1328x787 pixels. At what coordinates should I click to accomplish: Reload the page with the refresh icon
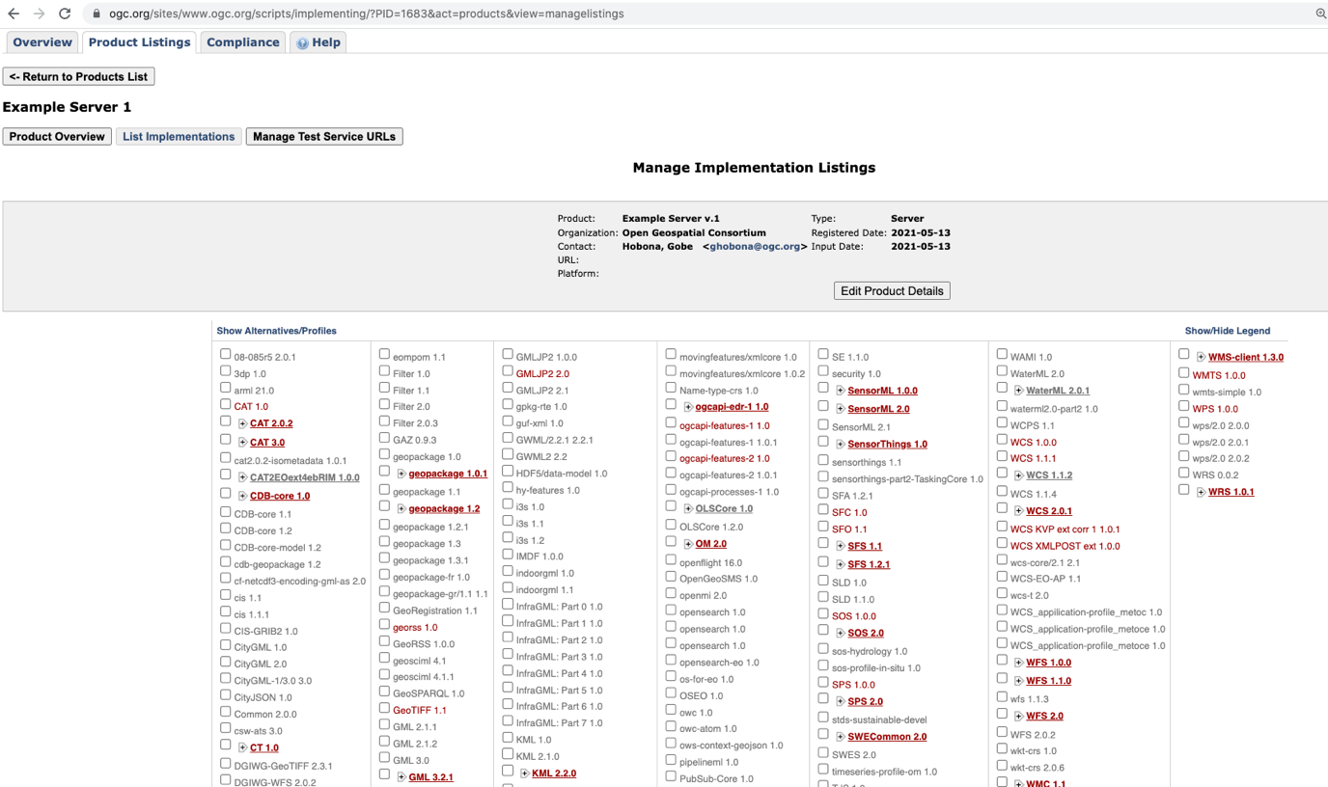point(65,14)
